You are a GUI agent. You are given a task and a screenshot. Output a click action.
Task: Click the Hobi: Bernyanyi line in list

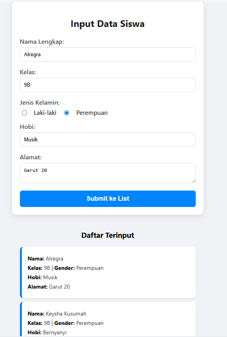tap(47, 332)
